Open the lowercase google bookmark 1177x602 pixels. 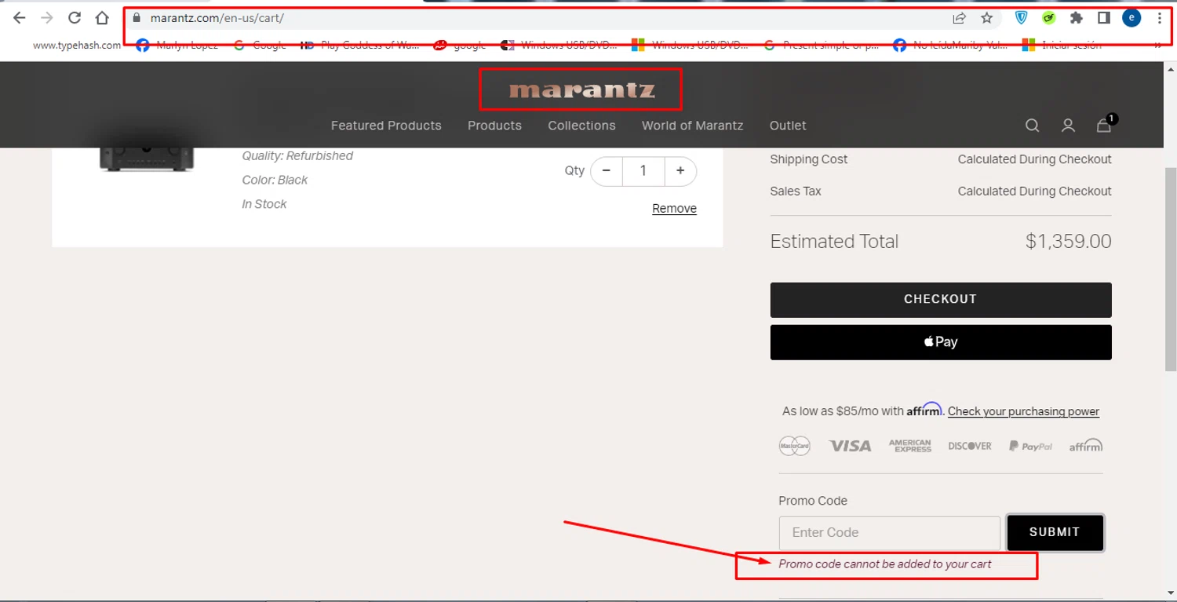[x=460, y=46]
